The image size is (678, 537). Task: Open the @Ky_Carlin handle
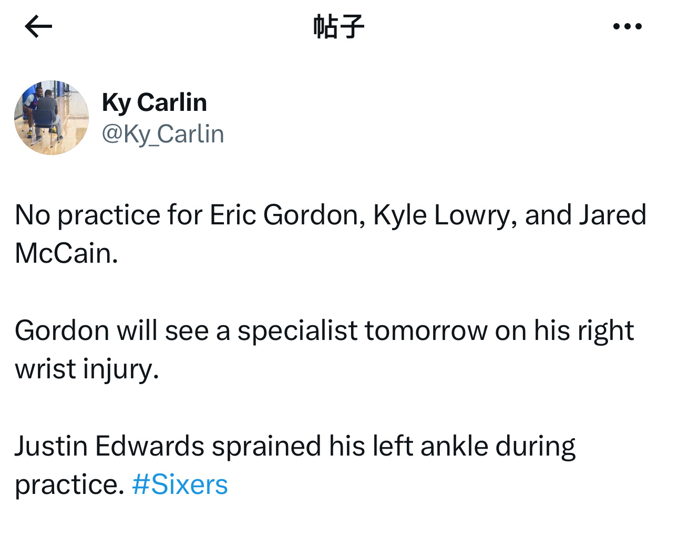pyautogui.click(x=163, y=134)
